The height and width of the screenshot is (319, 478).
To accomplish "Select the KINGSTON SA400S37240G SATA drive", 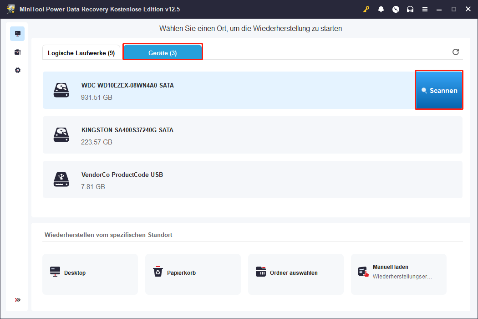I will pos(252,134).
